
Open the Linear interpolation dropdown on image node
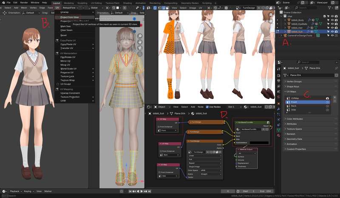205,156
